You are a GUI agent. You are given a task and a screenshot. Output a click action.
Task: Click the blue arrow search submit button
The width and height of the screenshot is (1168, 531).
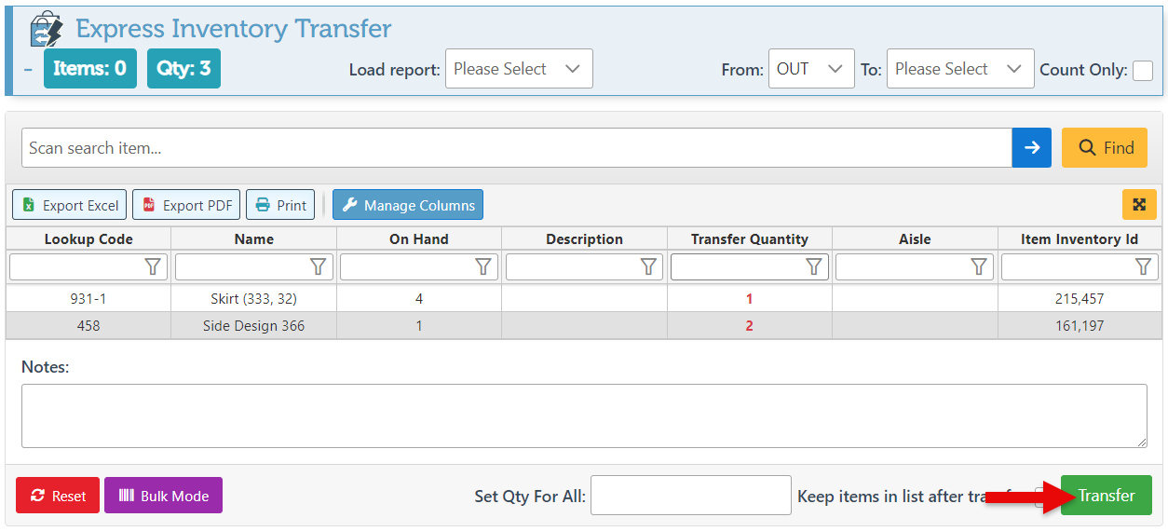(x=1031, y=148)
